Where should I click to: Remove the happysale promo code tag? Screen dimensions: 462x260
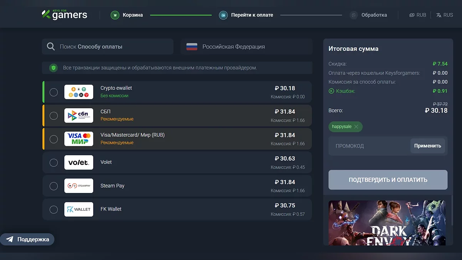356,127
